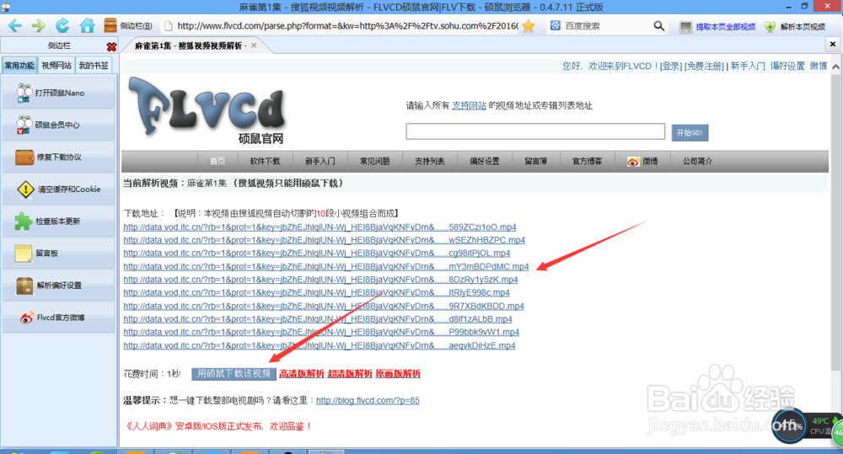Click 检查版本更新 puzzle icon item

pos(59,221)
